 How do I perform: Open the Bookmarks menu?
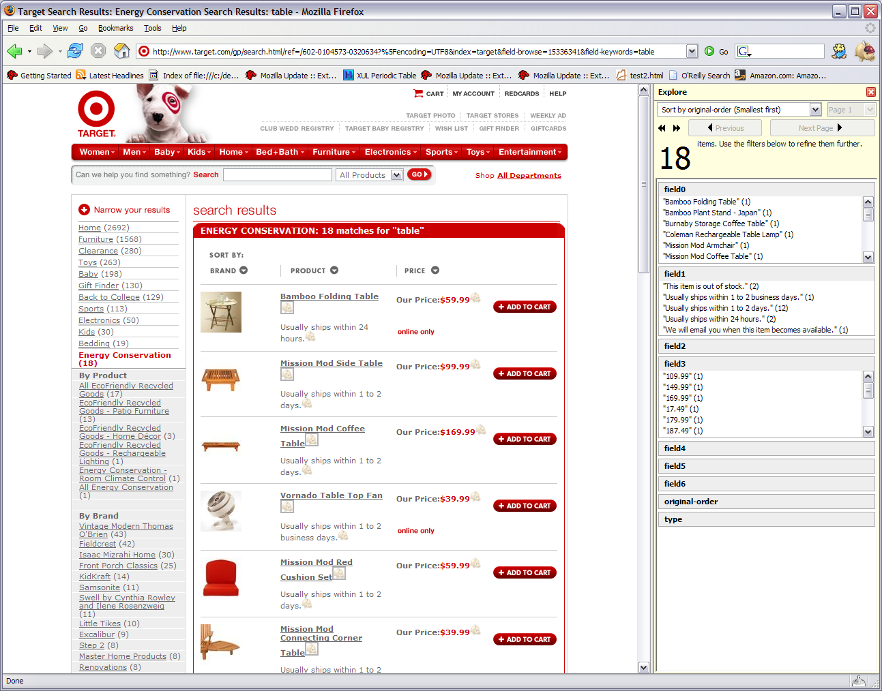(x=115, y=28)
